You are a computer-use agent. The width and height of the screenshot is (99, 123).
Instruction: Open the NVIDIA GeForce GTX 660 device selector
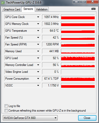(30, 118)
